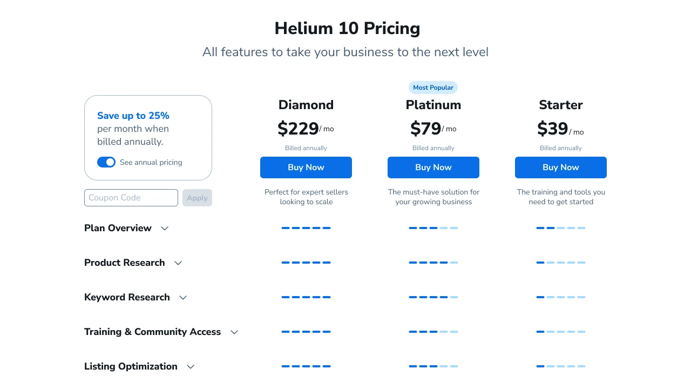Click Buy Now for the Starter plan
This screenshot has width=691, height=389.
[561, 167]
